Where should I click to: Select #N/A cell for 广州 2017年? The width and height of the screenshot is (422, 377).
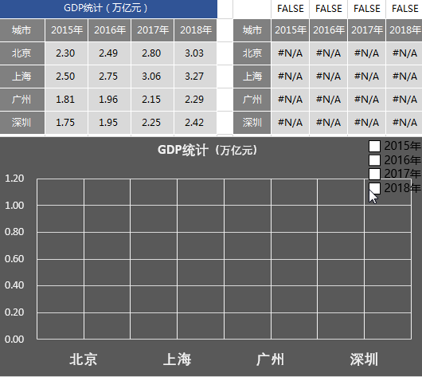[x=366, y=100]
